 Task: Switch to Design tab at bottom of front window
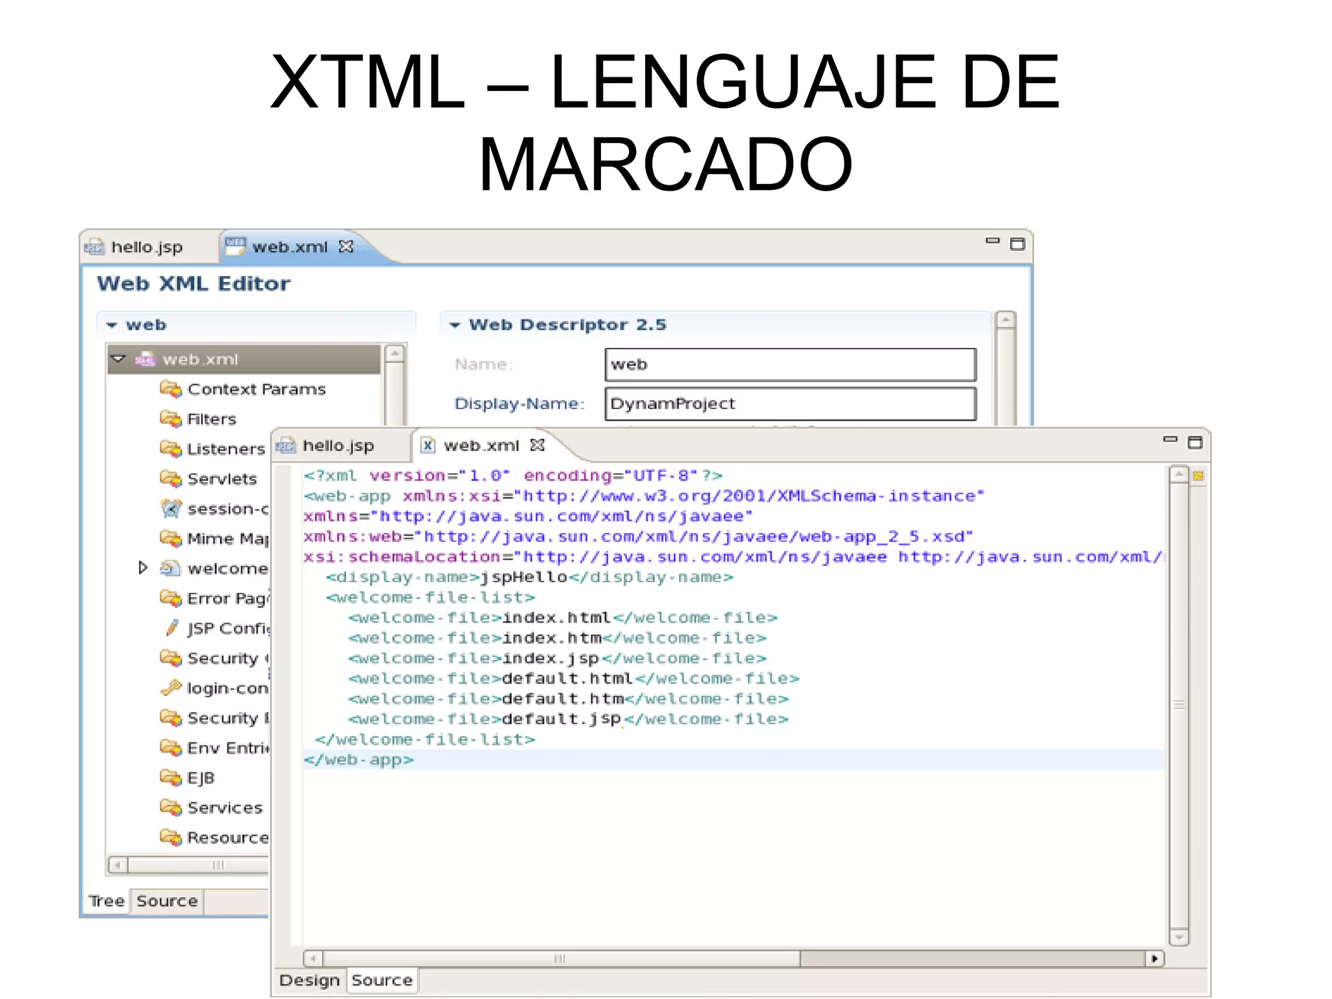coord(310,980)
